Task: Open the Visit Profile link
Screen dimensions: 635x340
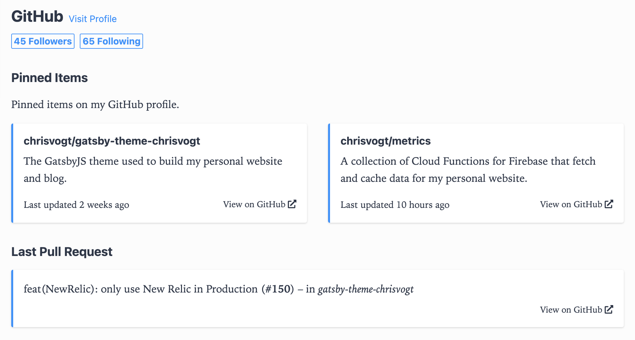Action: 93,19
